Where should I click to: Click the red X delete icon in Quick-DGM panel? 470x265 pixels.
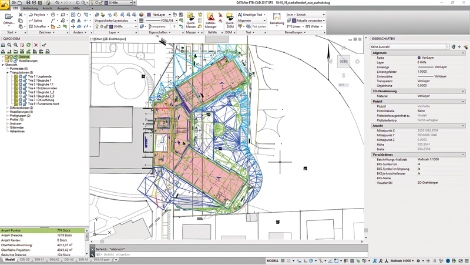36,45
